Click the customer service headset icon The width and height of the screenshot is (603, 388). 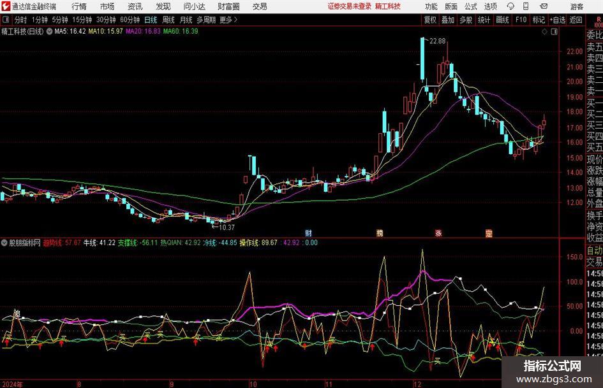tap(510, 6)
